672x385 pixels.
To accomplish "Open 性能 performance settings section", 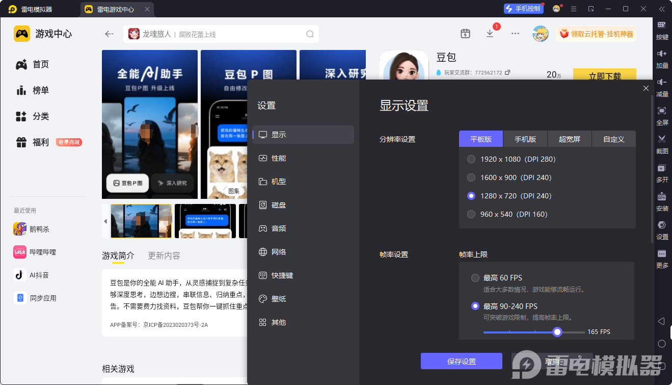I will 279,158.
